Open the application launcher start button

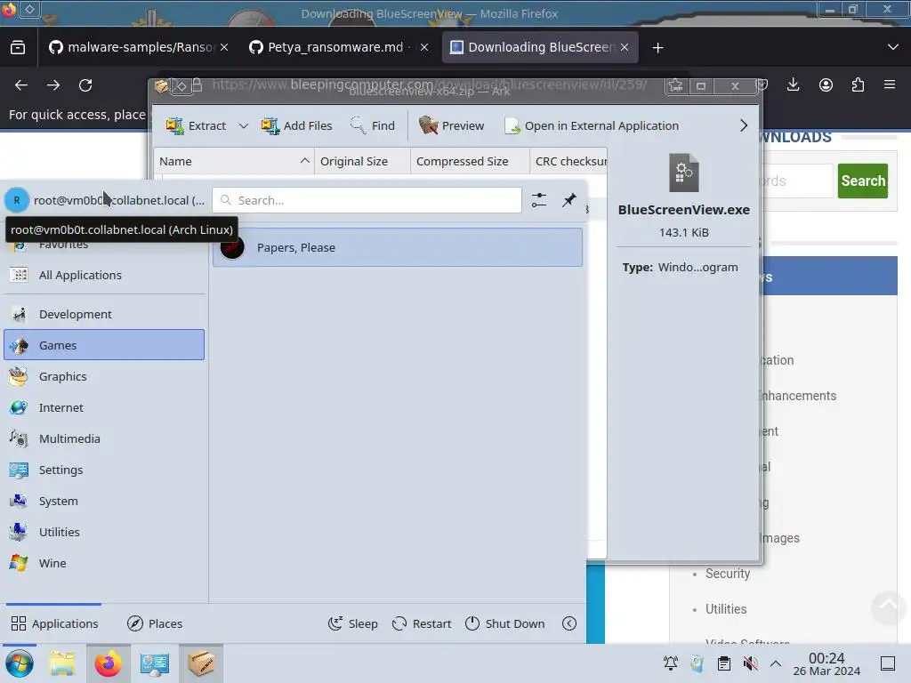[20, 663]
